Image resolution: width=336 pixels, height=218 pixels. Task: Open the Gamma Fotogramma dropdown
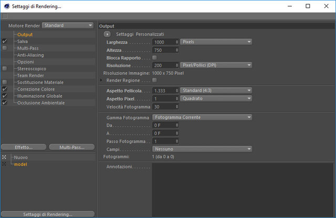202,117
